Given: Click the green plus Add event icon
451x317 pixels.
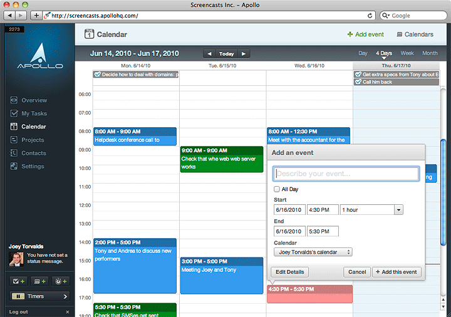Looking at the screenshot, I should pos(350,34).
